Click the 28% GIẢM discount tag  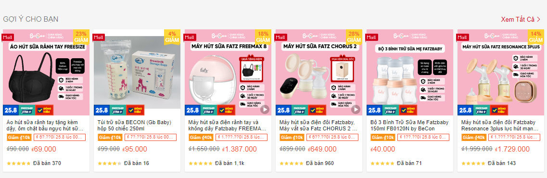(x=355, y=37)
